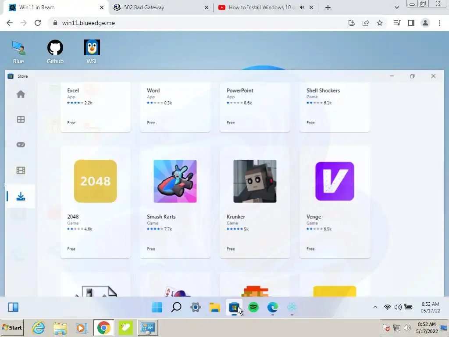The image size is (449, 337).
Task: Open the Github desktop shortcut
Action: [55, 52]
